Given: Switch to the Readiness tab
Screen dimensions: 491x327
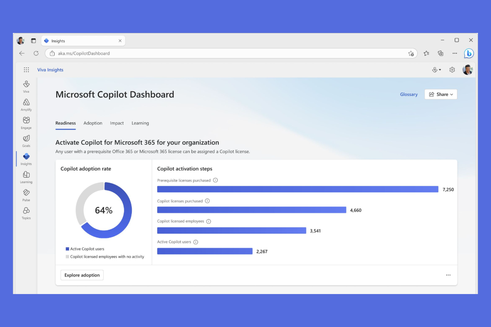Looking at the screenshot, I should click(x=65, y=123).
